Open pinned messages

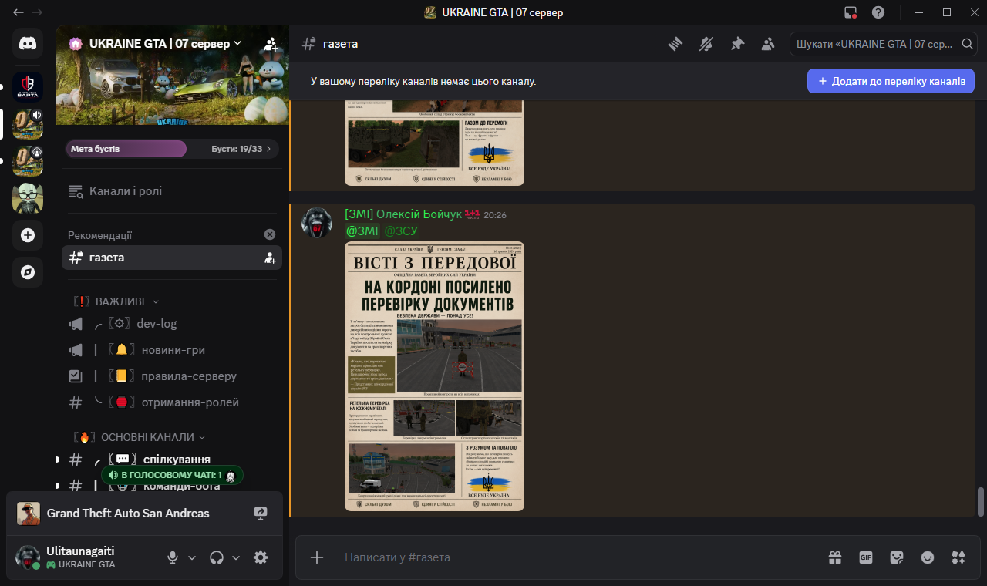737,44
